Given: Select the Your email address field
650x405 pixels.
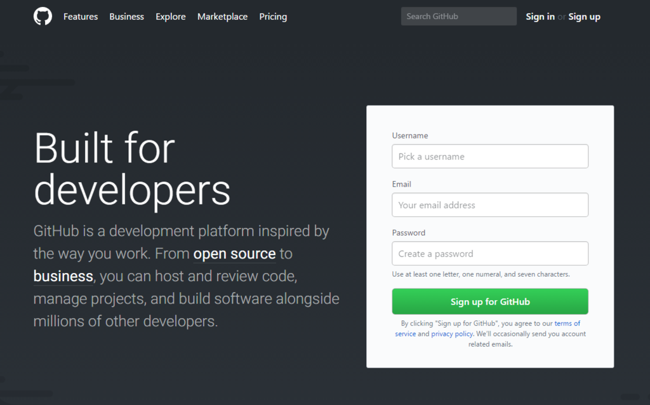Looking at the screenshot, I should [x=490, y=205].
